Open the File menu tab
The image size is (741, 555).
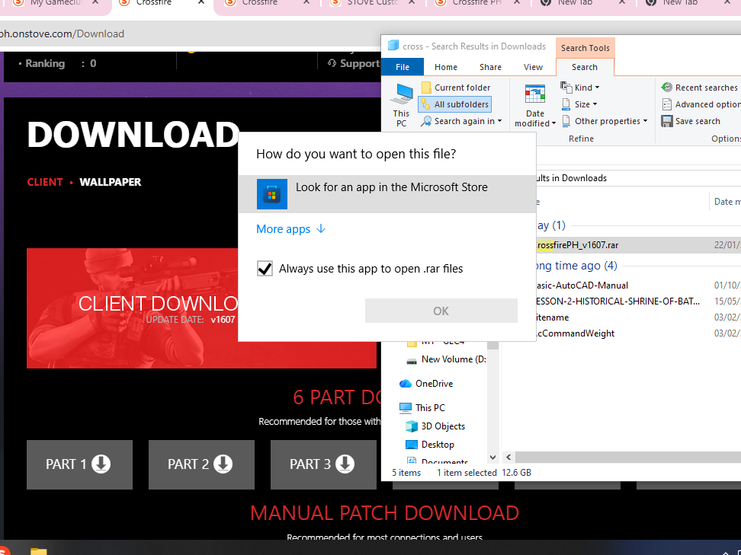tap(403, 67)
